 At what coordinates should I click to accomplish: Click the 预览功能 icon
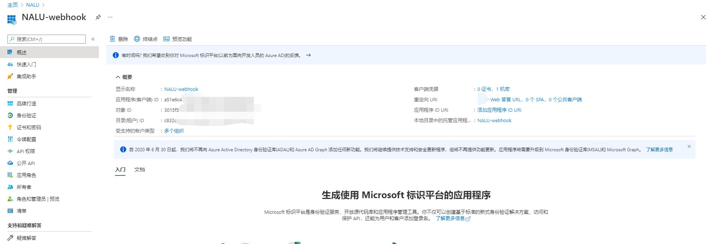(167, 39)
